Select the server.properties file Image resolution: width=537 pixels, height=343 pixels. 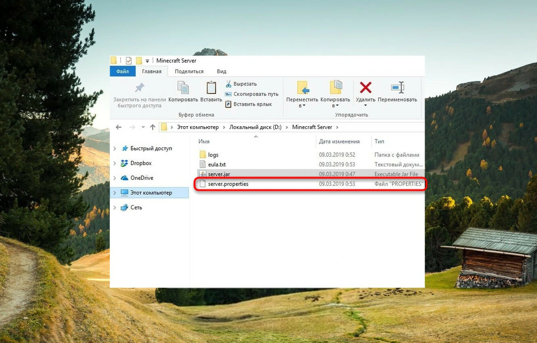coord(310,184)
